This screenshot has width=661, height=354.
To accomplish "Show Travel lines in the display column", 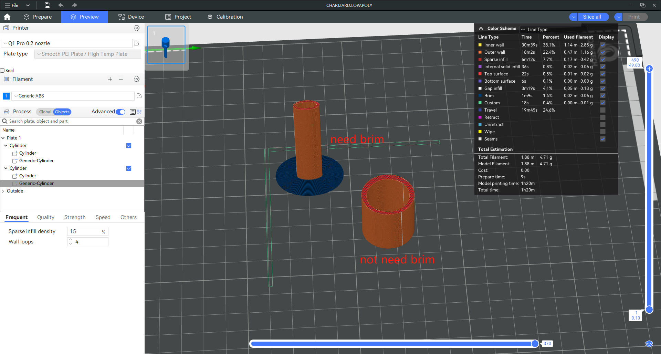I will pyautogui.click(x=603, y=110).
